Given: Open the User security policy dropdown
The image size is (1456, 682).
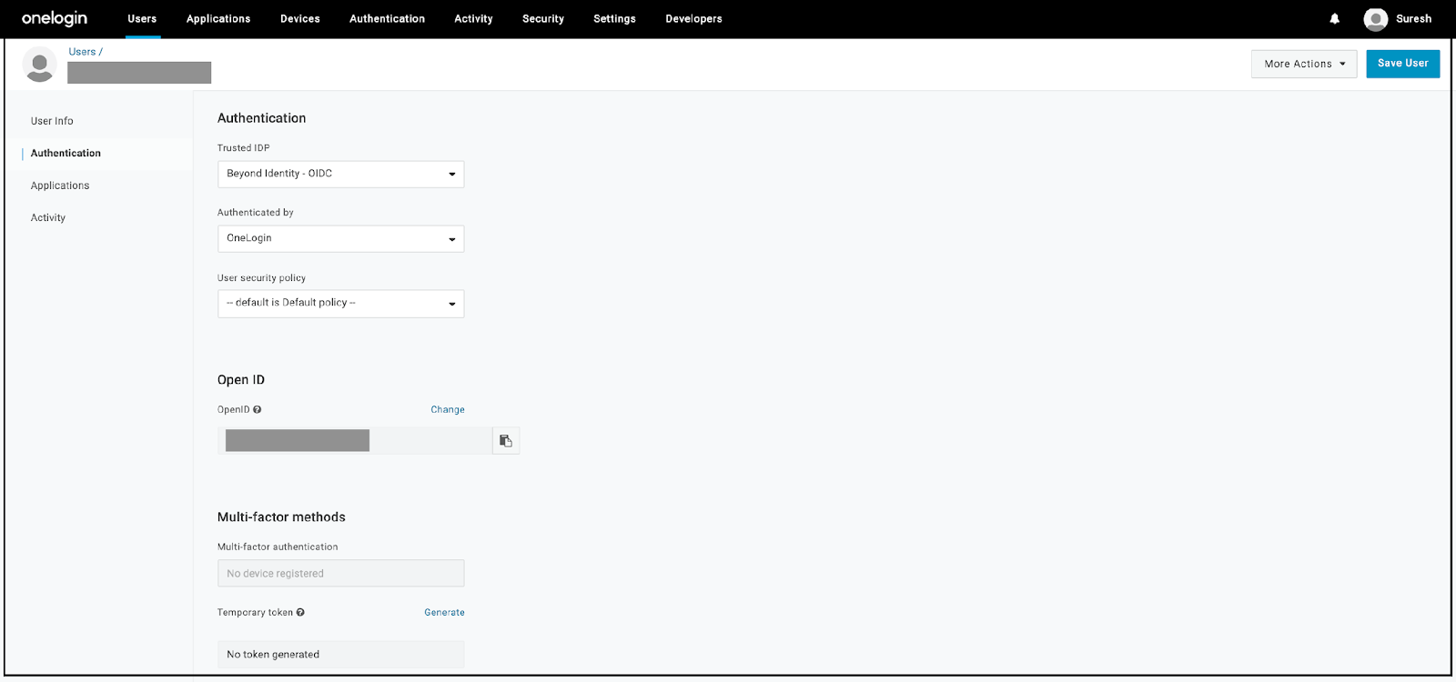Looking at the screenshot, I should 341,304.
